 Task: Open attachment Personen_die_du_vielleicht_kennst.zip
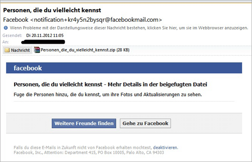click(82, 50)
